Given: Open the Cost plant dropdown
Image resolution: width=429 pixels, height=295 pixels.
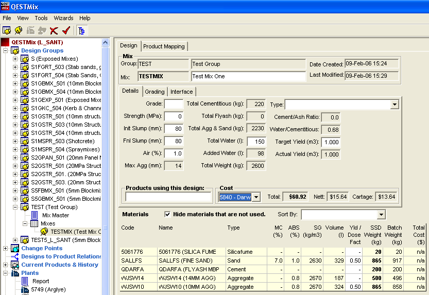Looking at the screenshot, I should coord(256,197).
